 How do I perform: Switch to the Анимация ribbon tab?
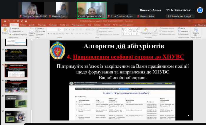(x=53, y=25)
